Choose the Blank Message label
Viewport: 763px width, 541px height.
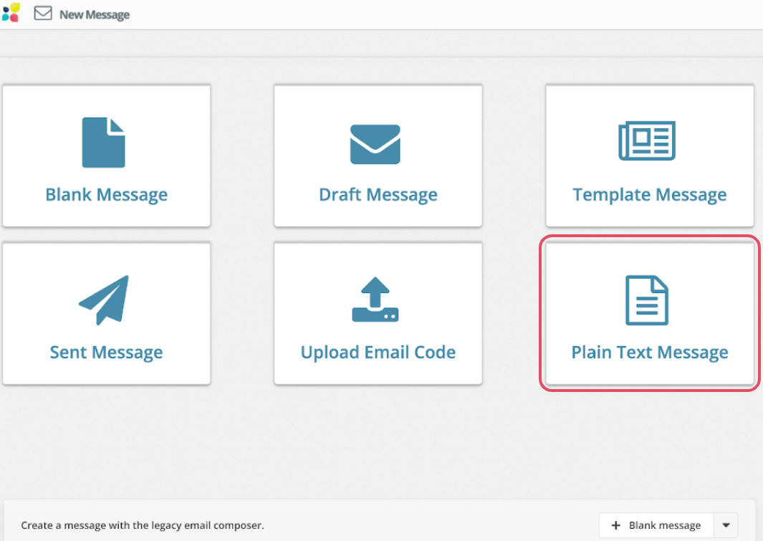[106, 195]
